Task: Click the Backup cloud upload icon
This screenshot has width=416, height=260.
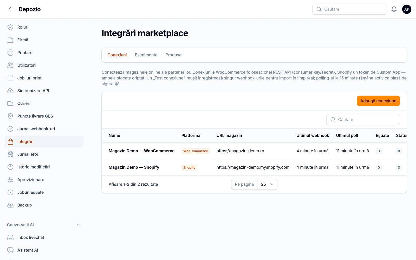Action: (x=10, y=205)
